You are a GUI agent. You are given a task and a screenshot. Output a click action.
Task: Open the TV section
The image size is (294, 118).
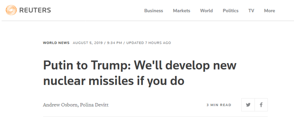[x=251, y=11]
